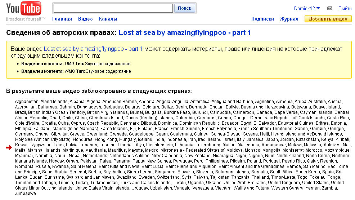The image size is (355, 200).
Task: Open the inbox envelope icon
Action: 330,8
